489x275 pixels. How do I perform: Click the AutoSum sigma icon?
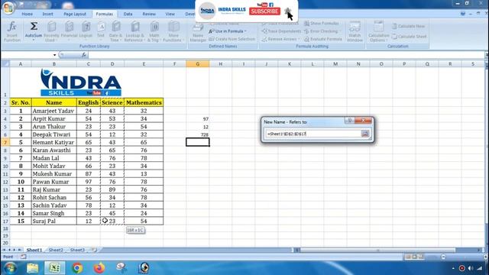[34, 27]
